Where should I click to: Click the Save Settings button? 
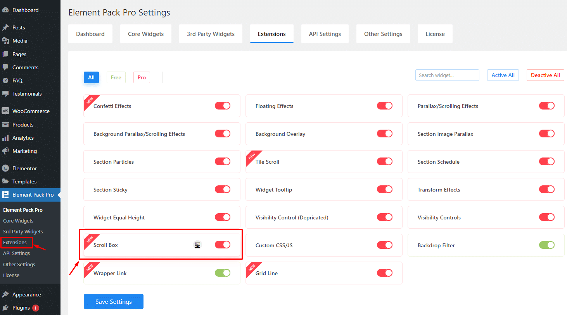(114, 301)
